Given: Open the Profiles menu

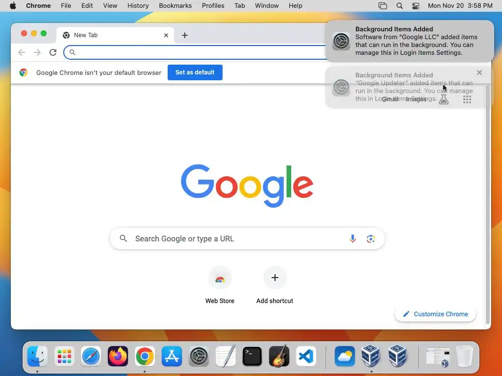Looking at the screenshot, I should click(213, 6).
